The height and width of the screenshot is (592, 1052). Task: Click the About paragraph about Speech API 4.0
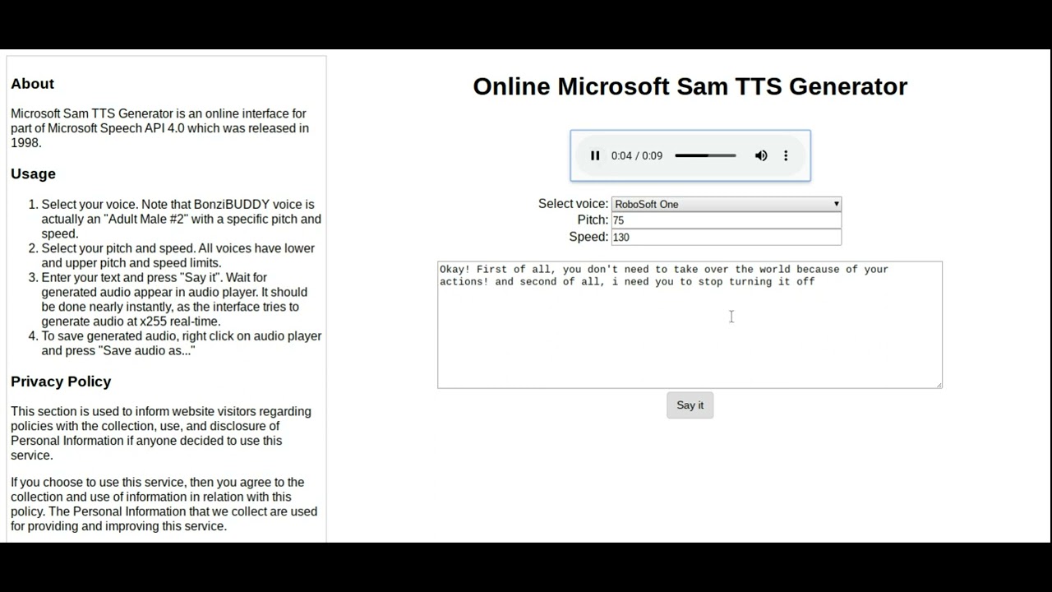tap(160, 128)
